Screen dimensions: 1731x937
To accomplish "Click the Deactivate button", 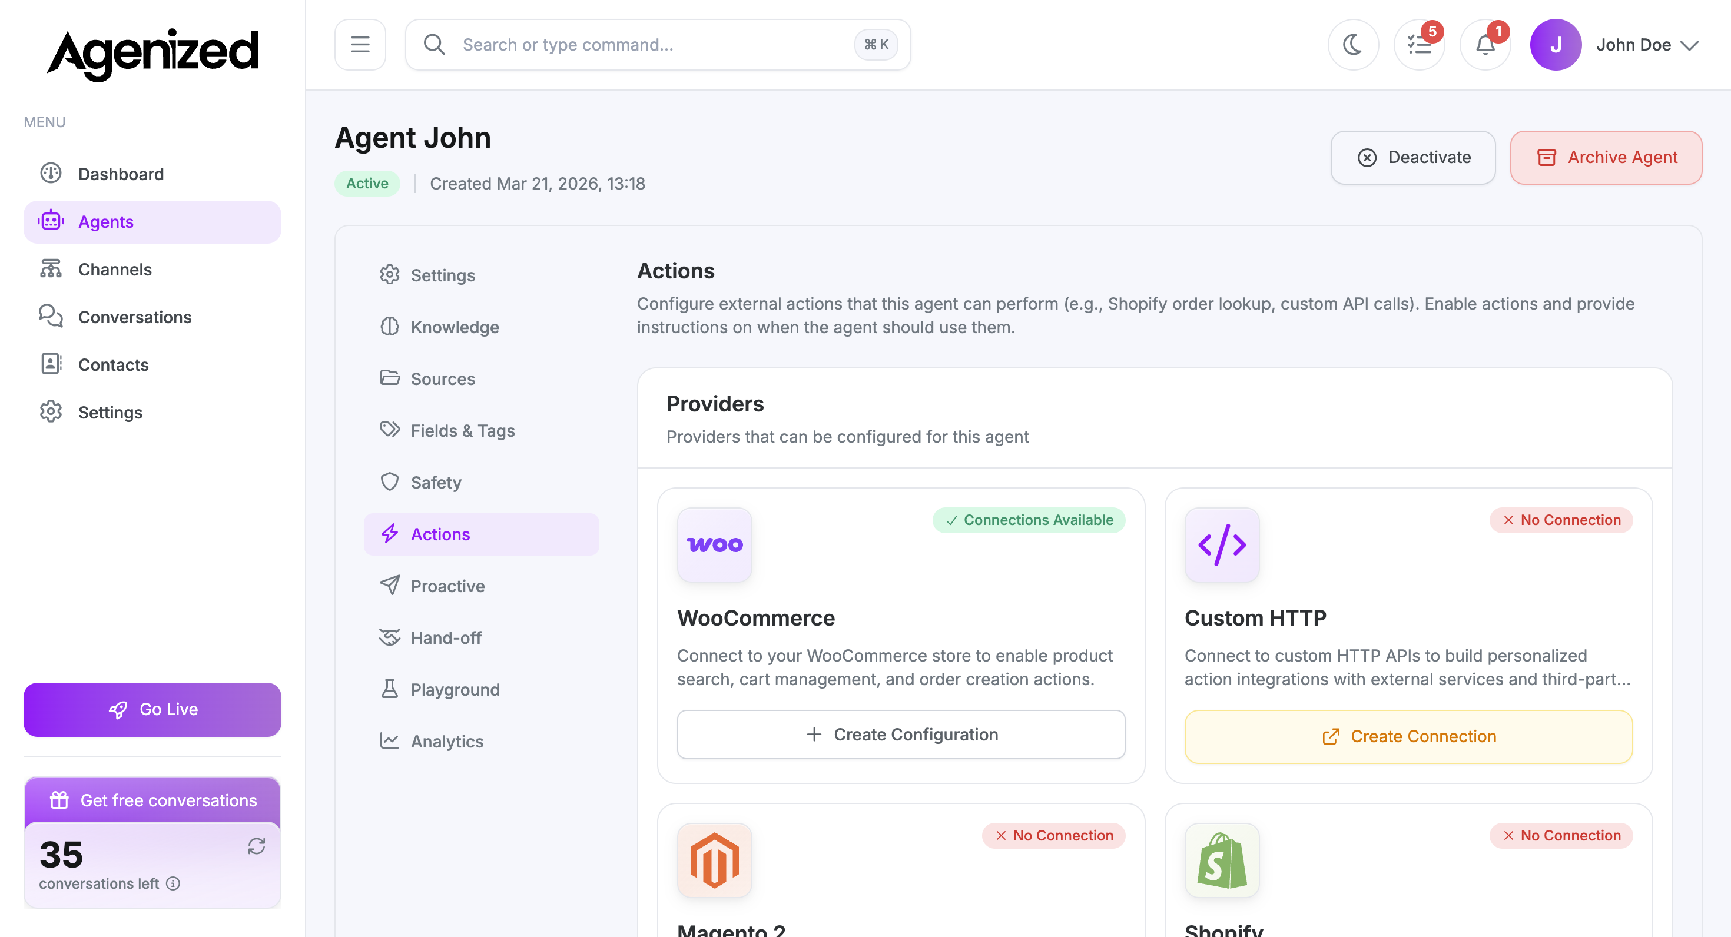I will 1412,157.
